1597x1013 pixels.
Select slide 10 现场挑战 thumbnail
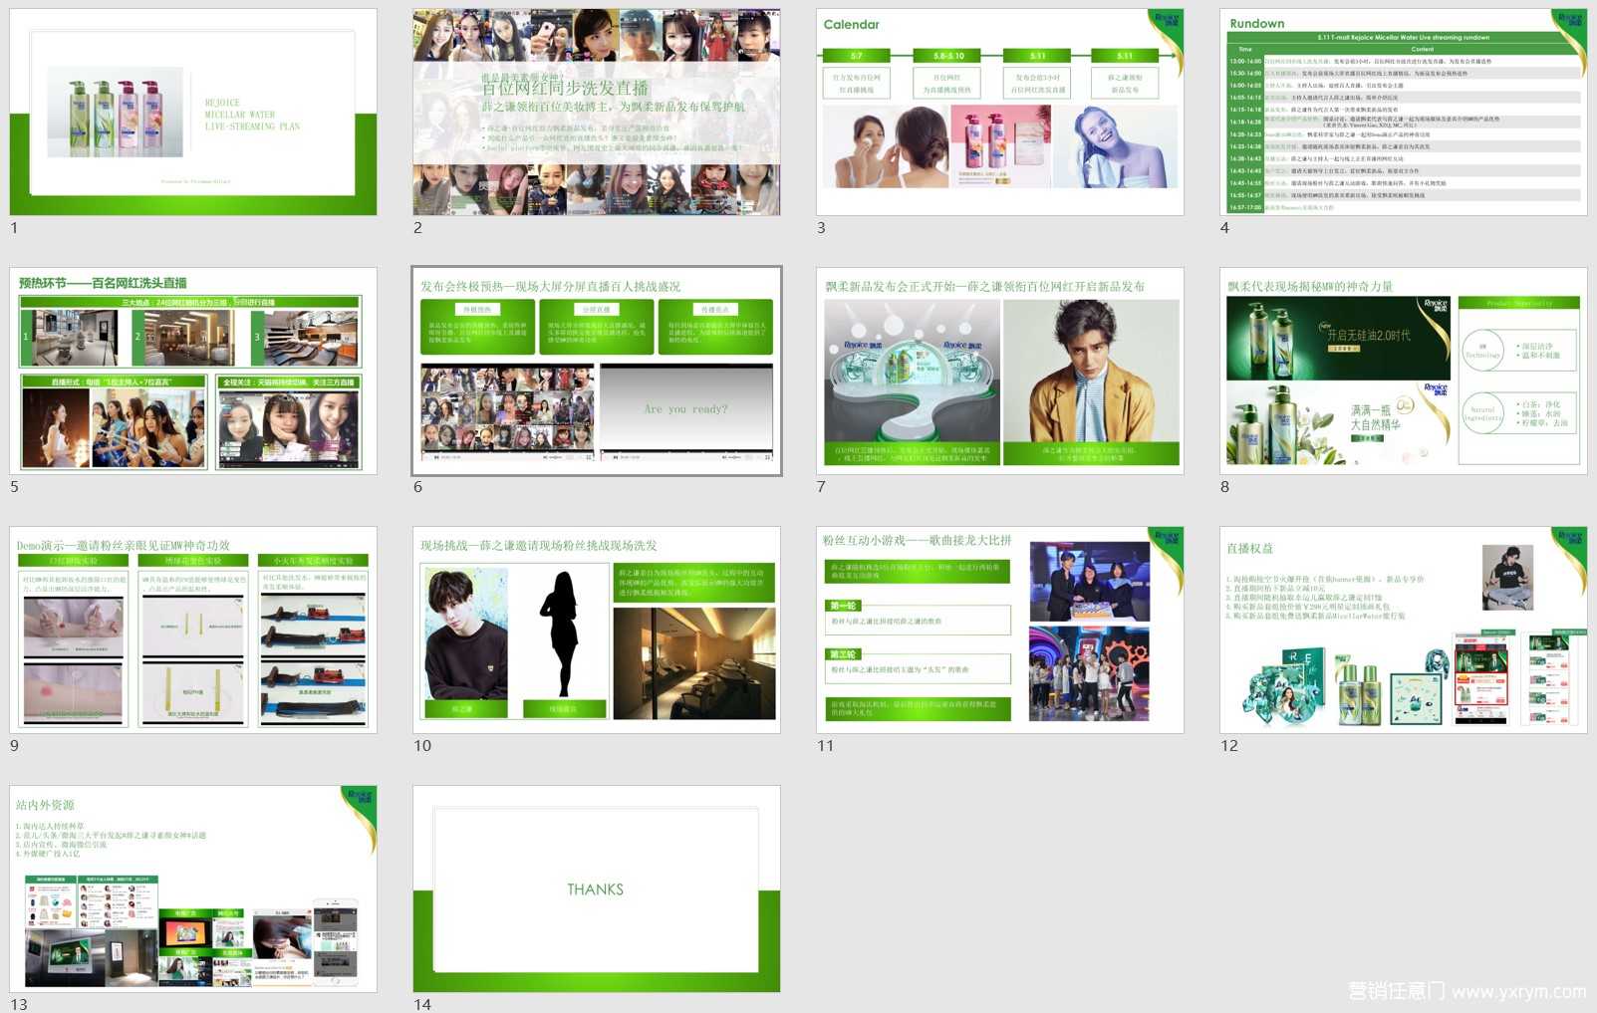pos(597,630)
